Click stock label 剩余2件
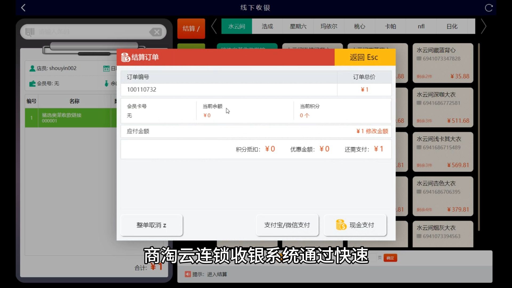Image resolution: width=512 pixels, height=288 pixels. (424, 77)
